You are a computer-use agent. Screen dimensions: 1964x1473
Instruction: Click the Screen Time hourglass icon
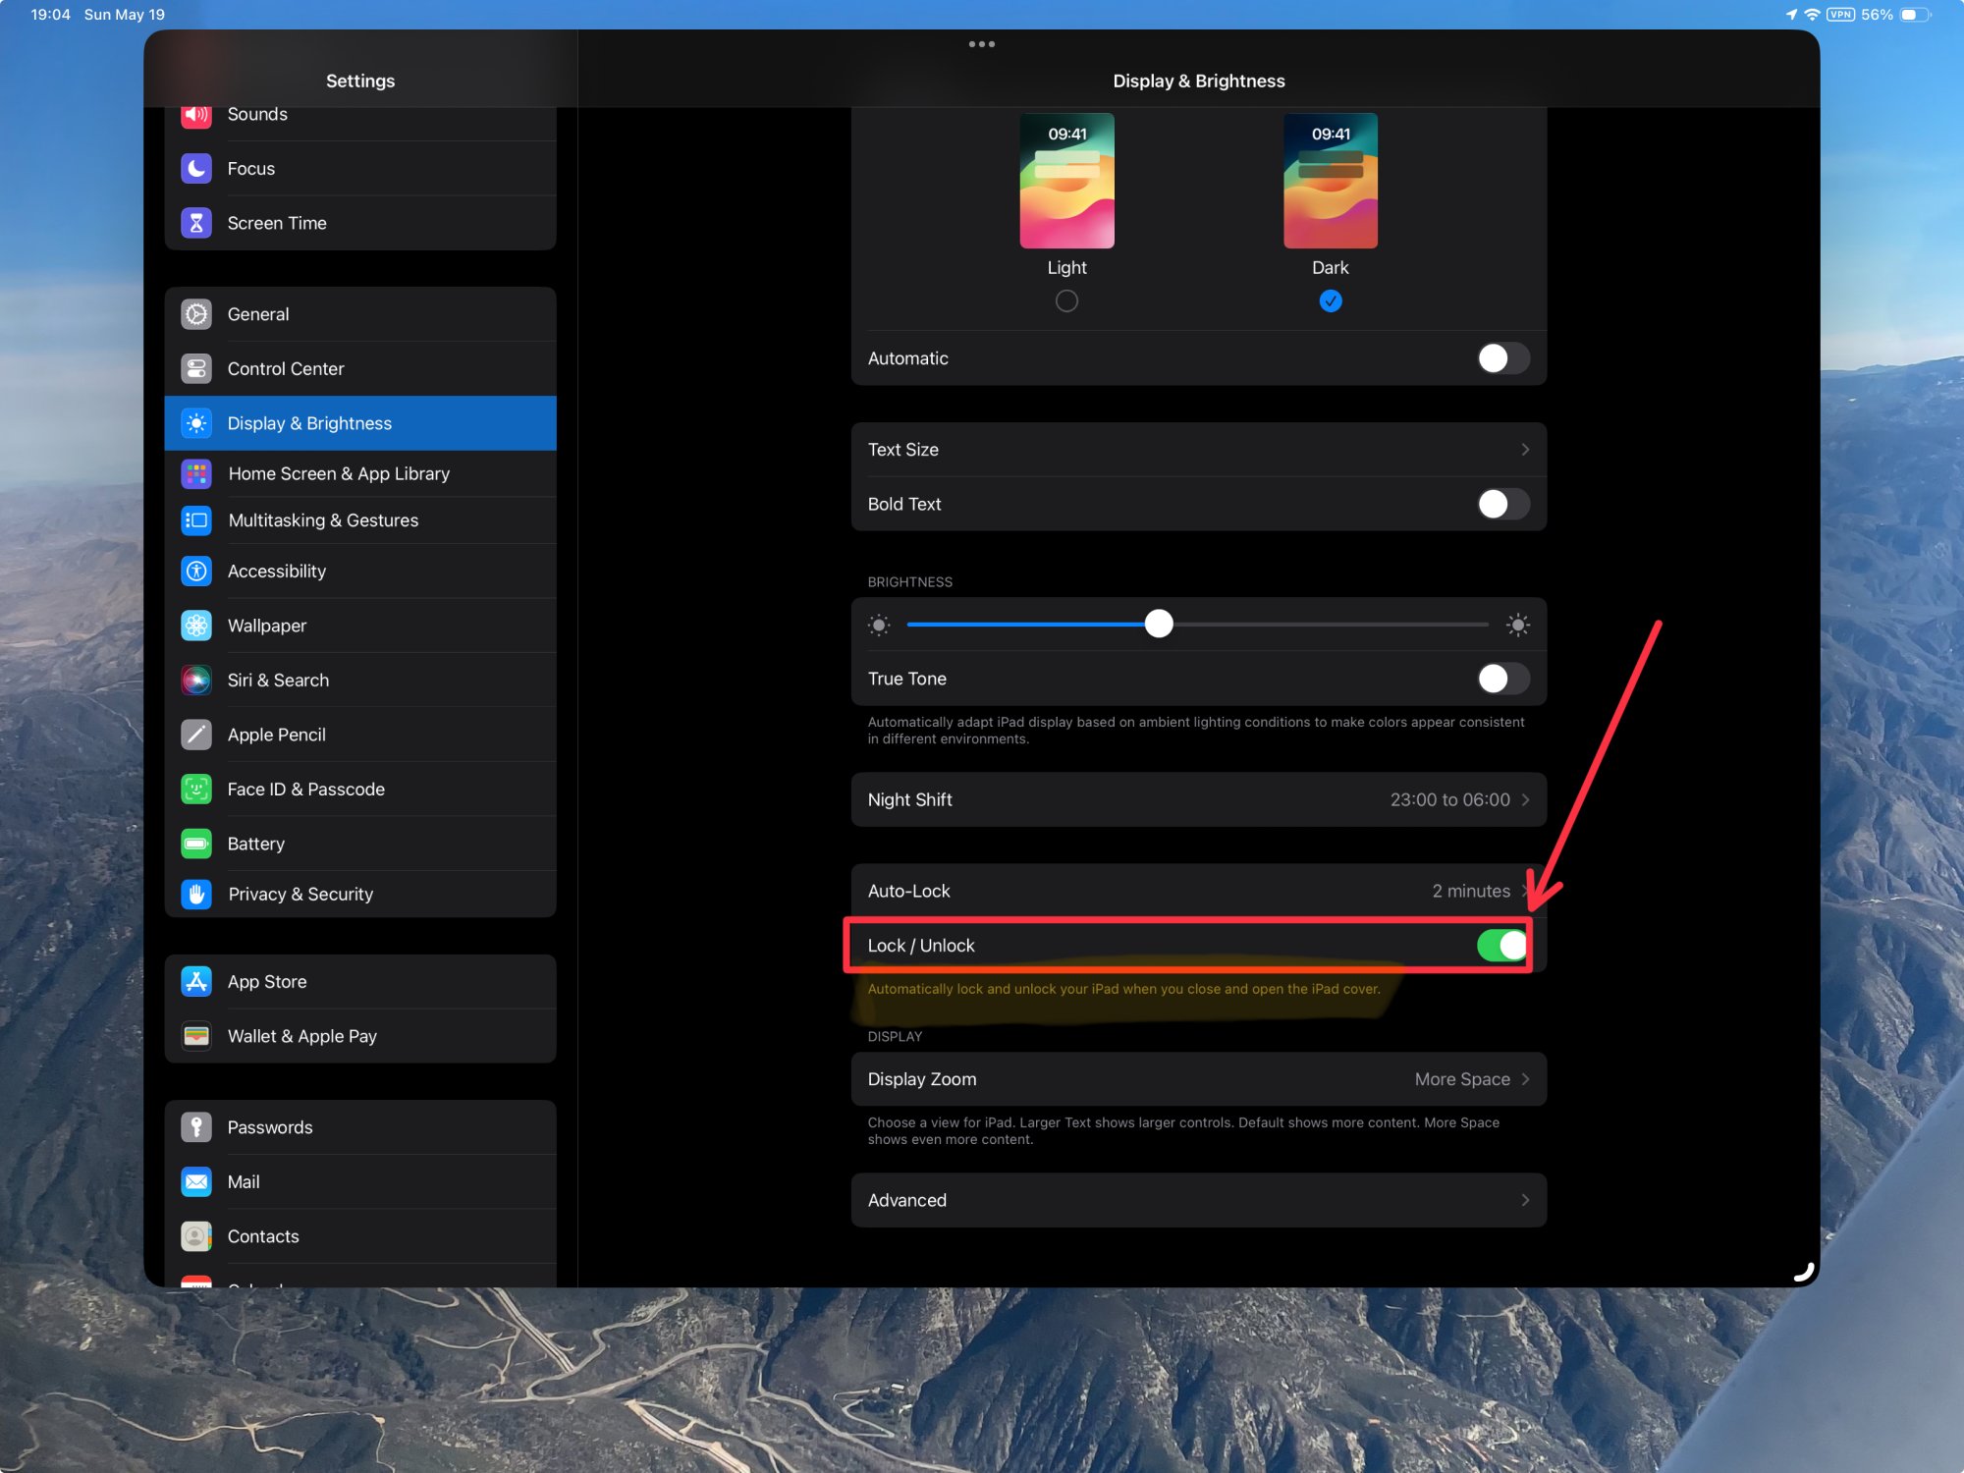coord(196,223)
